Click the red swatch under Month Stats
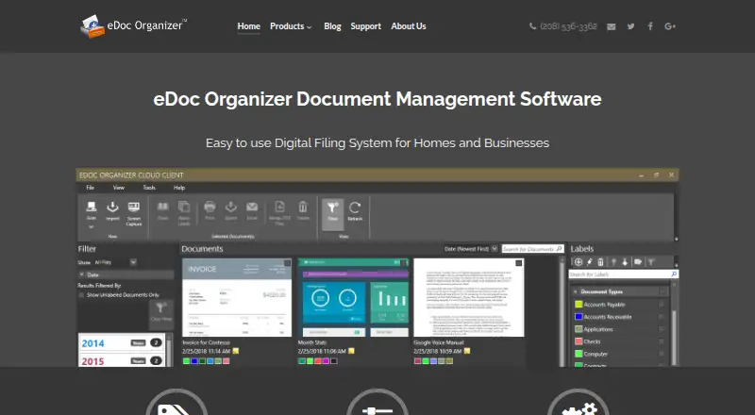 click(318, 361)
